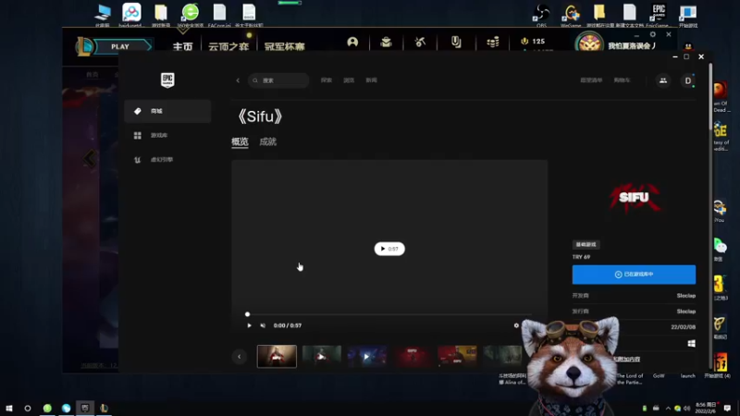Open the League client settings gear

coord(653,34)
